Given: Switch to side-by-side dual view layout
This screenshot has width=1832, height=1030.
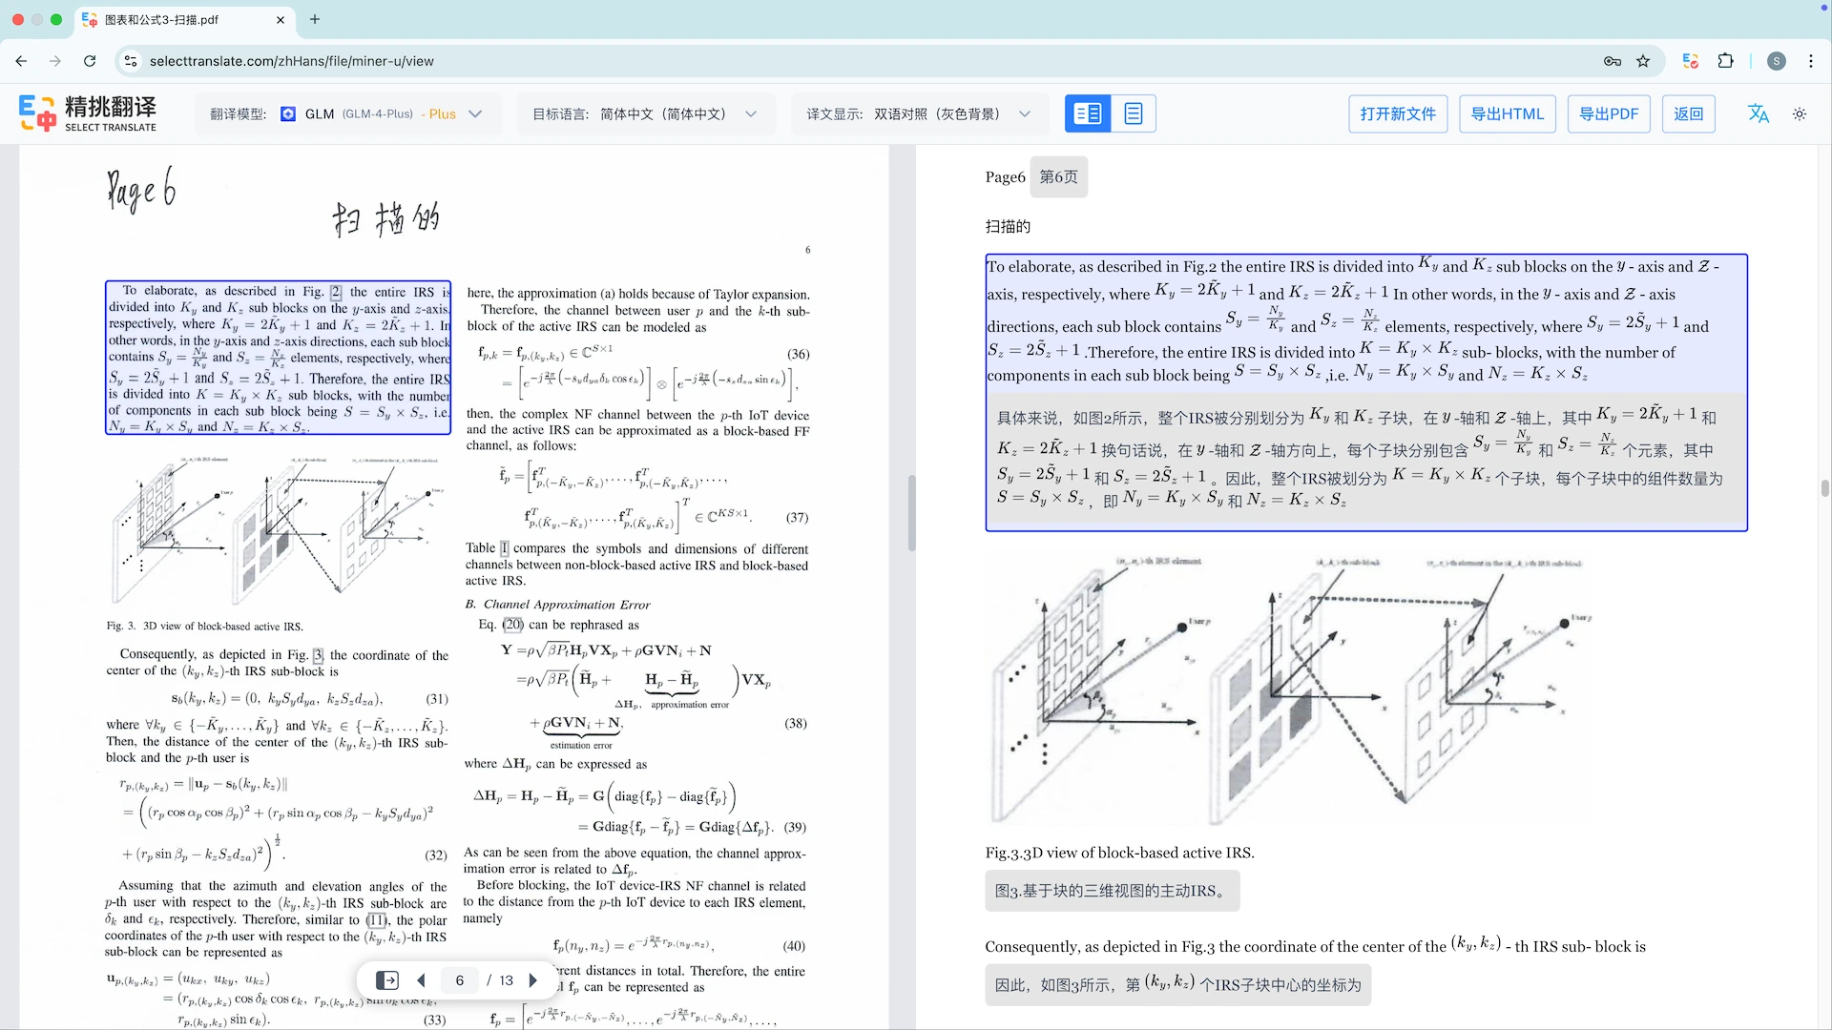Looking at the screenshot, I should point(1088,113).
